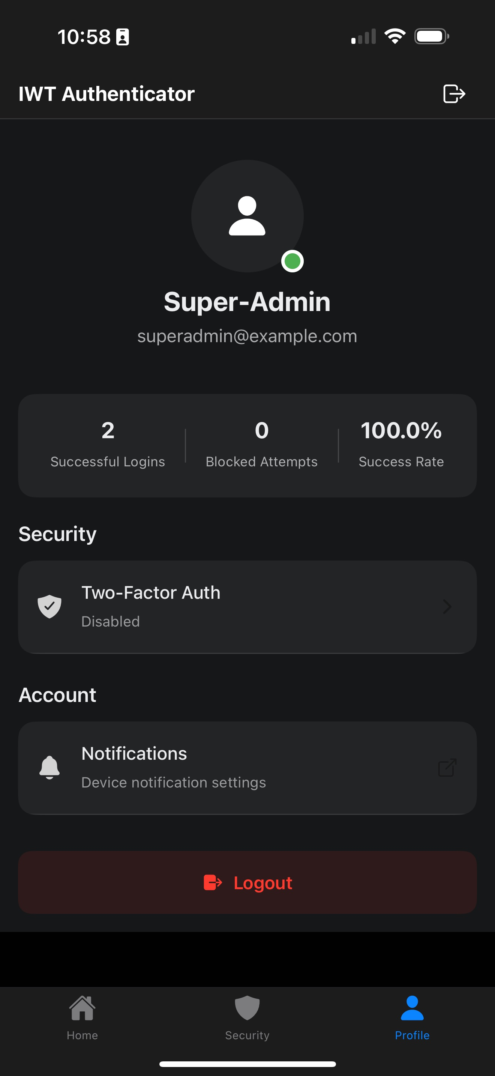This screenshot has width=495, height=1076.
Task: Tap the user avatar icon
Action: [247, 216]
